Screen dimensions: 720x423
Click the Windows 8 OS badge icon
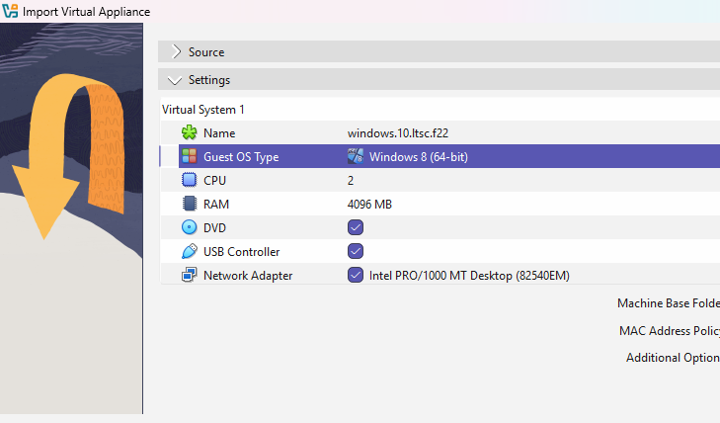(x=356, y=157)
